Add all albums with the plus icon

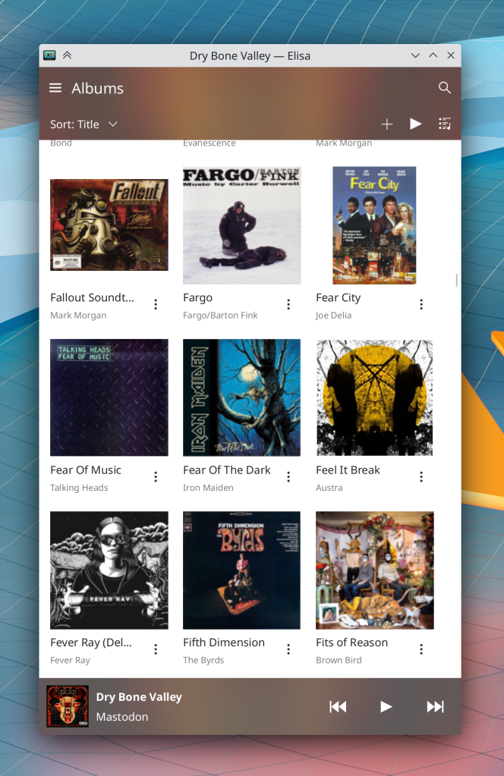point(386,124)
